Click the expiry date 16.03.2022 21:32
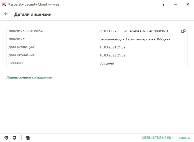This screenshot has height=142, width=194. coord(113,55)
